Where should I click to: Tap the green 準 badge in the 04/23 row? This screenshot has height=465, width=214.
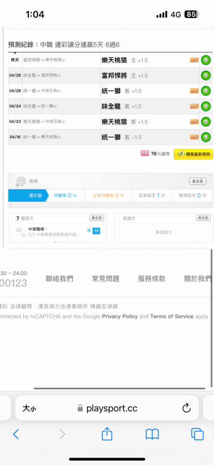[x=206, y=121]
